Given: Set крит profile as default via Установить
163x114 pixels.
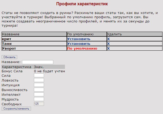Looking at the screenshot, I should [78, 39].
